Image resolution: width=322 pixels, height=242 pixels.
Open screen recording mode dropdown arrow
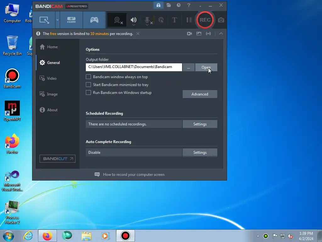click(x=58, y=20)
